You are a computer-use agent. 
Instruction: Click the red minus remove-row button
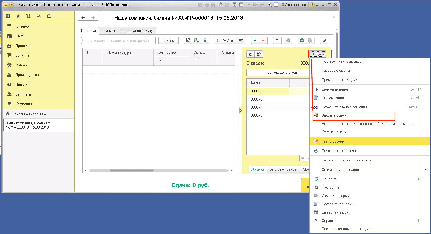coord(263,40)
